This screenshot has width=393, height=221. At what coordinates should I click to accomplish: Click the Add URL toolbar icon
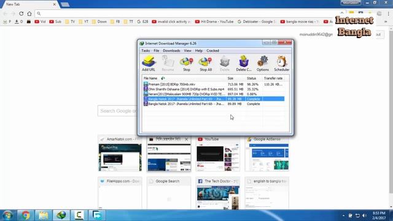coord(149,63)
